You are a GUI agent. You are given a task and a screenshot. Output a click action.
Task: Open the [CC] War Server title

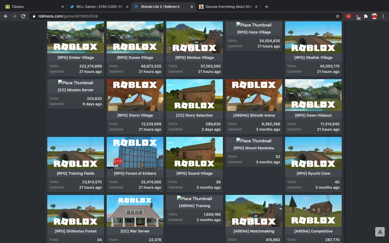pos(135,231)
